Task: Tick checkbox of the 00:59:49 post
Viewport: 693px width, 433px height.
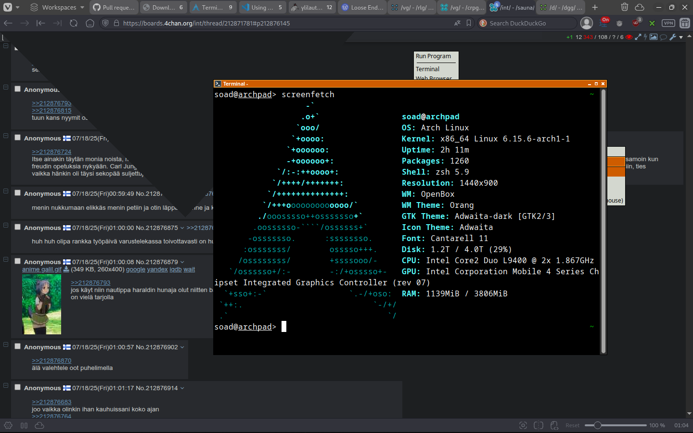Action: (17, 193)
